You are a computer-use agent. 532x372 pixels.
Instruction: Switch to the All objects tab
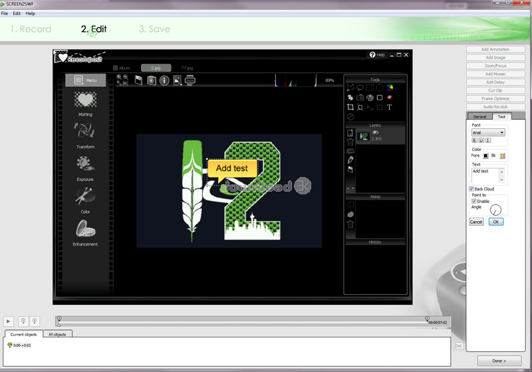click(57, 334)
